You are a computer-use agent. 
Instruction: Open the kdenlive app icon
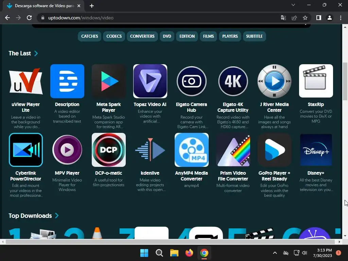pyautogui.click(x=150, y=150)
